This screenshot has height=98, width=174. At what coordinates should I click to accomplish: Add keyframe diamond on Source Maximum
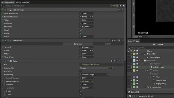coord(91,17)
